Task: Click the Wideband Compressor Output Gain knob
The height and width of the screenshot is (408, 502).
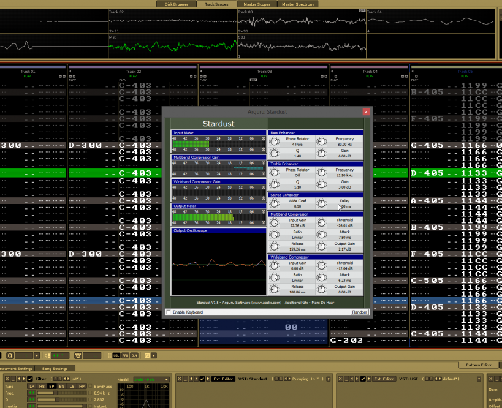Action: [x=321, y=289]
